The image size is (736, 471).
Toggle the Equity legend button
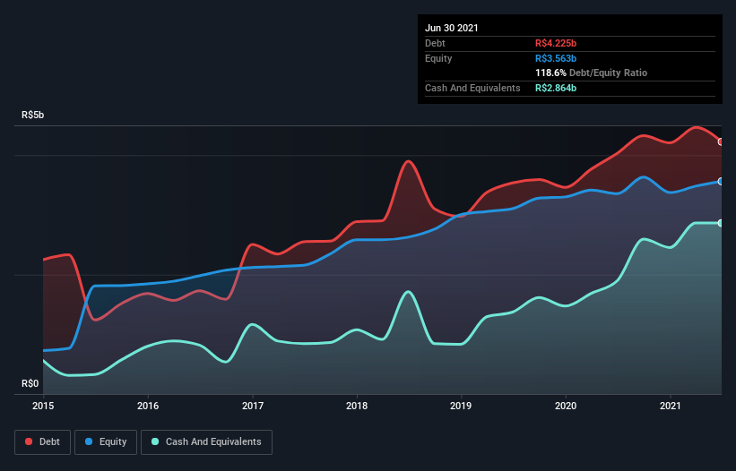(x=106, y=442)
